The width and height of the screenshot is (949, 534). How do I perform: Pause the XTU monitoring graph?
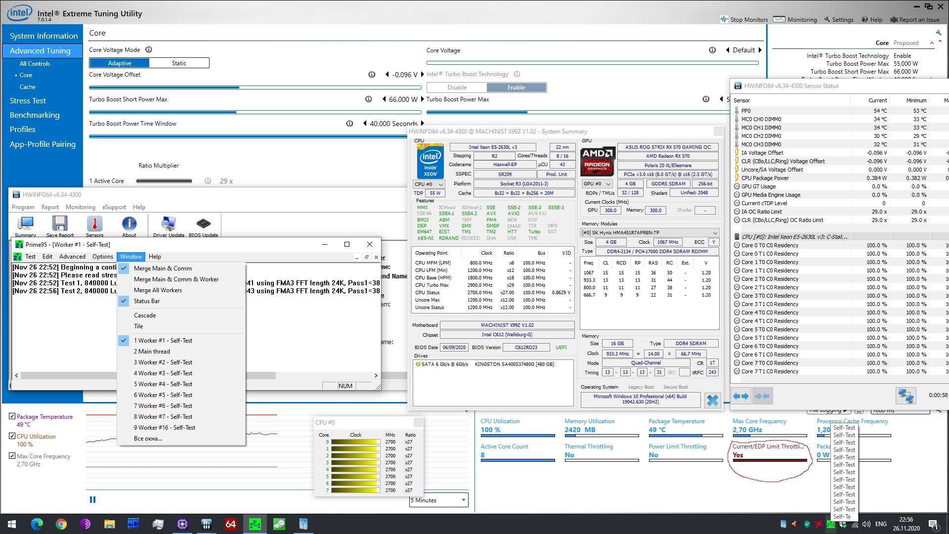[x=92, y=500]
